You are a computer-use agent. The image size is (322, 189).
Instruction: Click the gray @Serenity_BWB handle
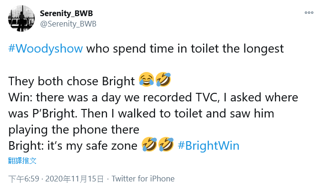click(x=68, y=24)
